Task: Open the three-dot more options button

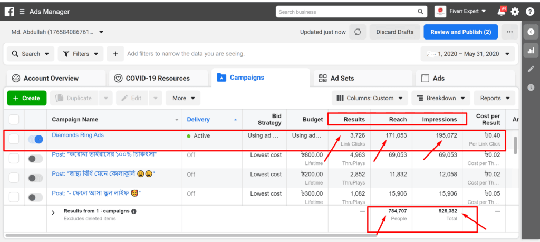Action: [510, 32]
